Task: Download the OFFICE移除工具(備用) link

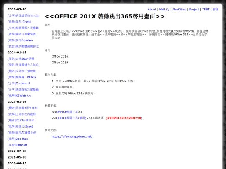Action: (71, 118)
